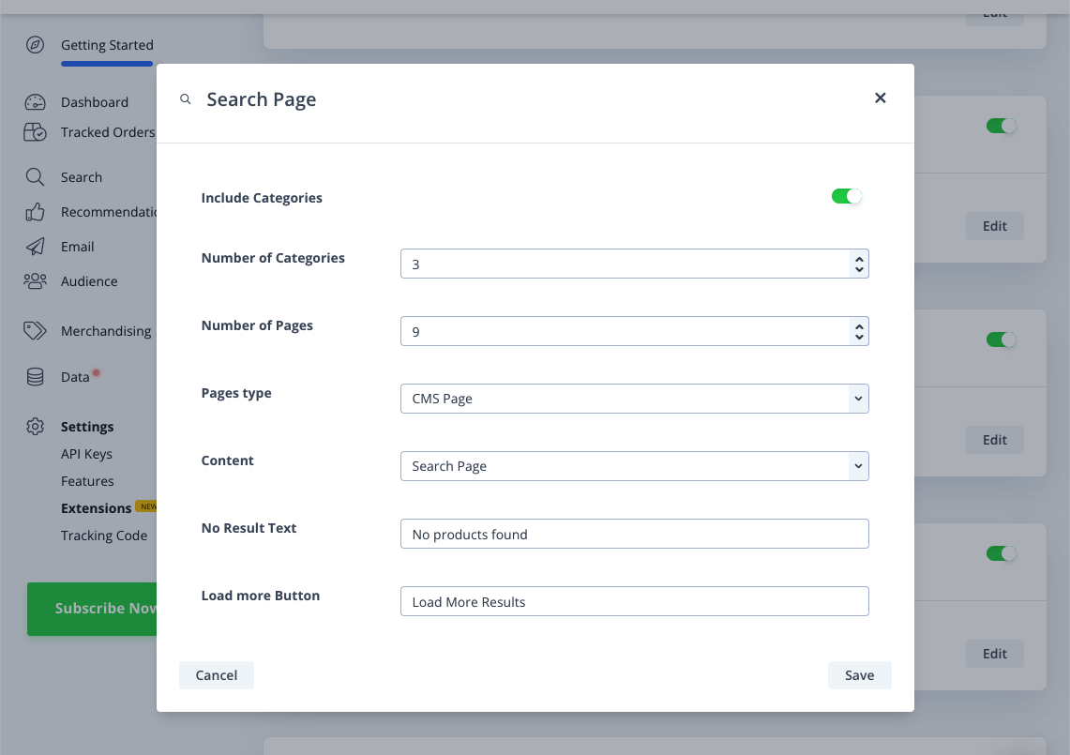Image resolution: width=1070 pixels, height=755 pixels.
Task: Cancel the Search Page dialog
Action: (x=216, y=675)
